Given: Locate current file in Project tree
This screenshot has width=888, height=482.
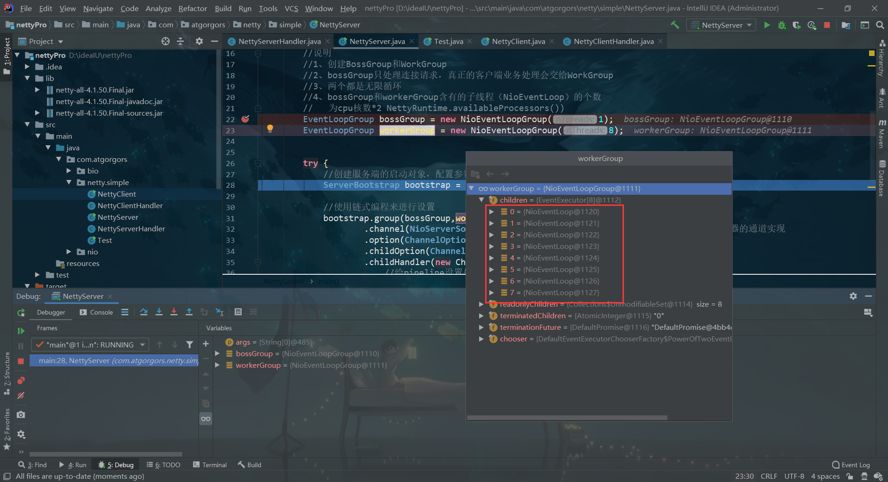Looking at the screenshot, I should click(x=166, y=41).
